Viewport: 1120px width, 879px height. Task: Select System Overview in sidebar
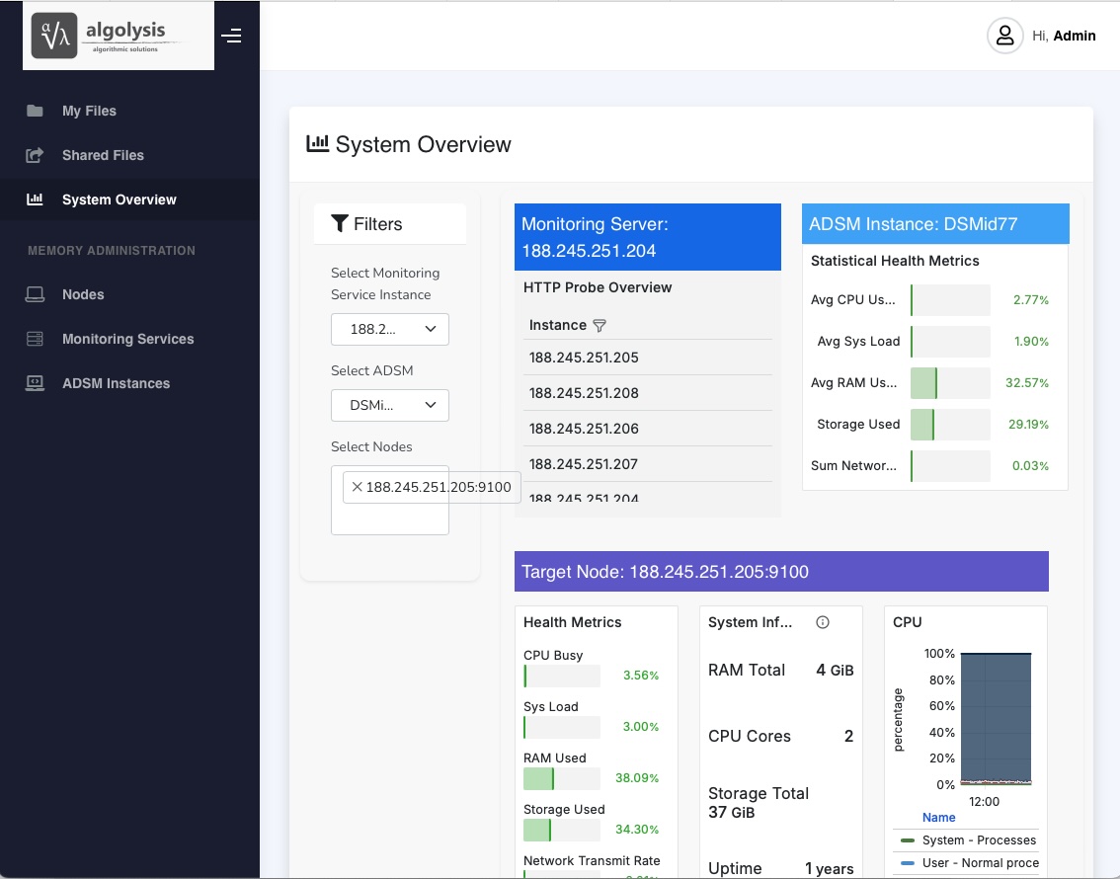pos(119,200)
